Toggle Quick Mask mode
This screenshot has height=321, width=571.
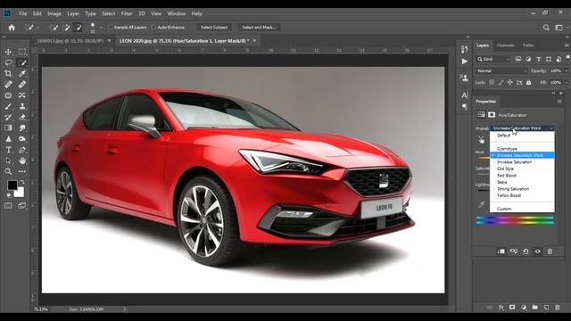pos(8,206)
